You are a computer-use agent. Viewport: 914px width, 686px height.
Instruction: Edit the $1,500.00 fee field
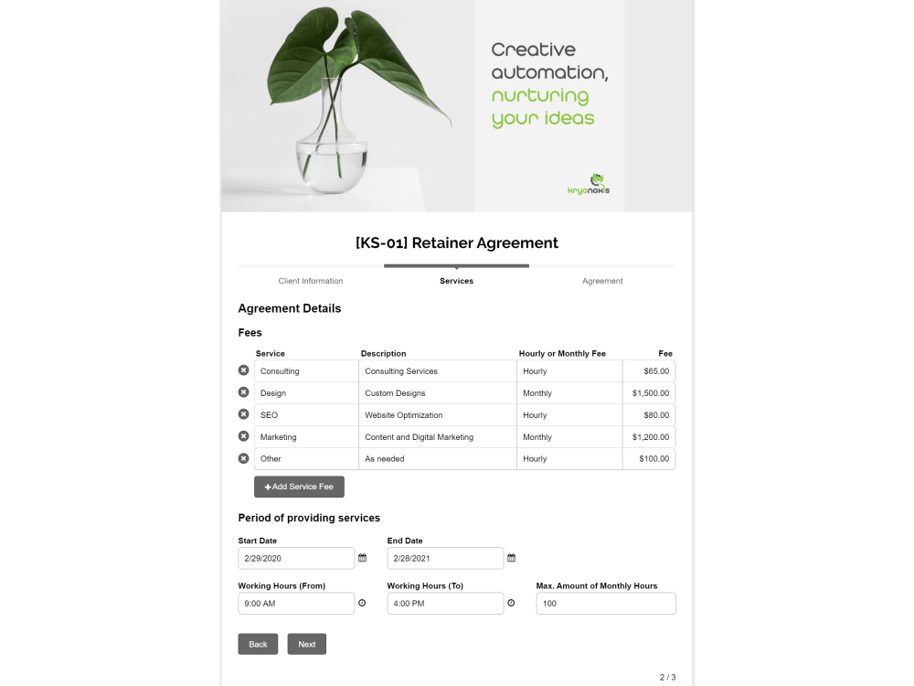(x=649, y=393)
